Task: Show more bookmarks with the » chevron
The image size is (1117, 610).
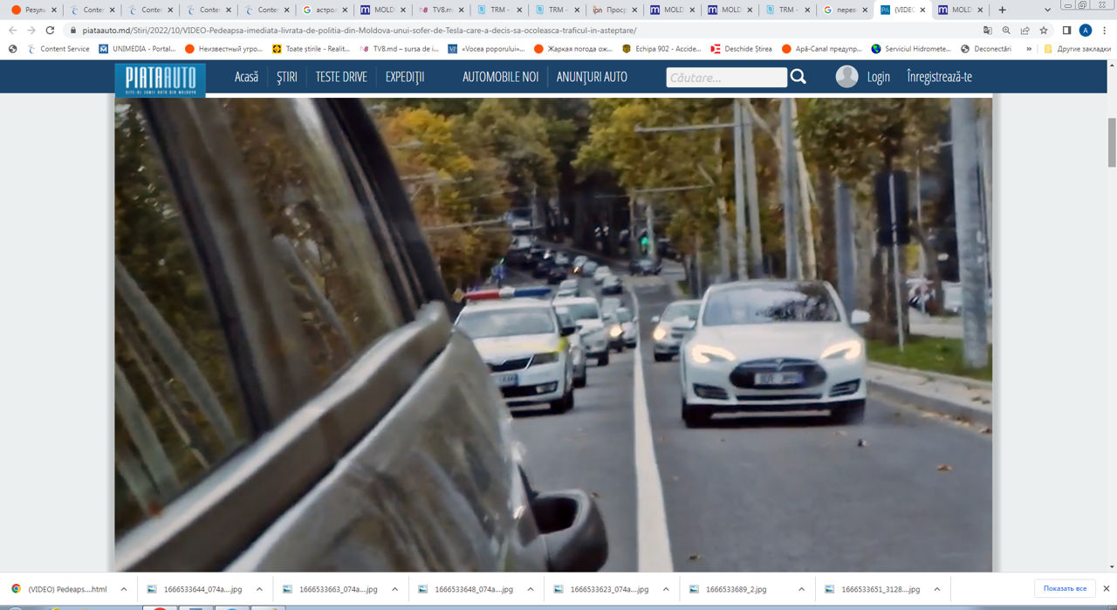Action: pyautogui.click(x=1028, y=49)
